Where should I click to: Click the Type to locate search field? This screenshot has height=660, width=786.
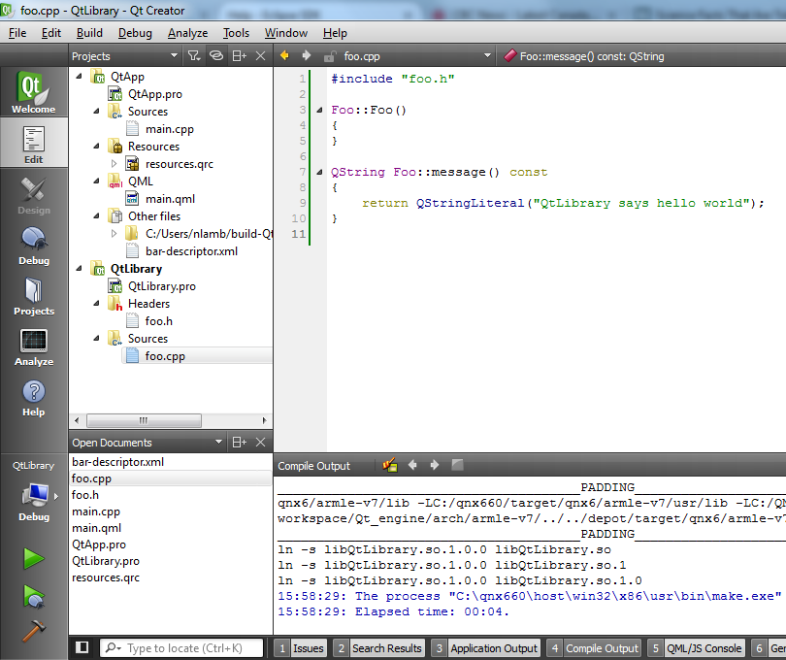(x=182, y=647)
